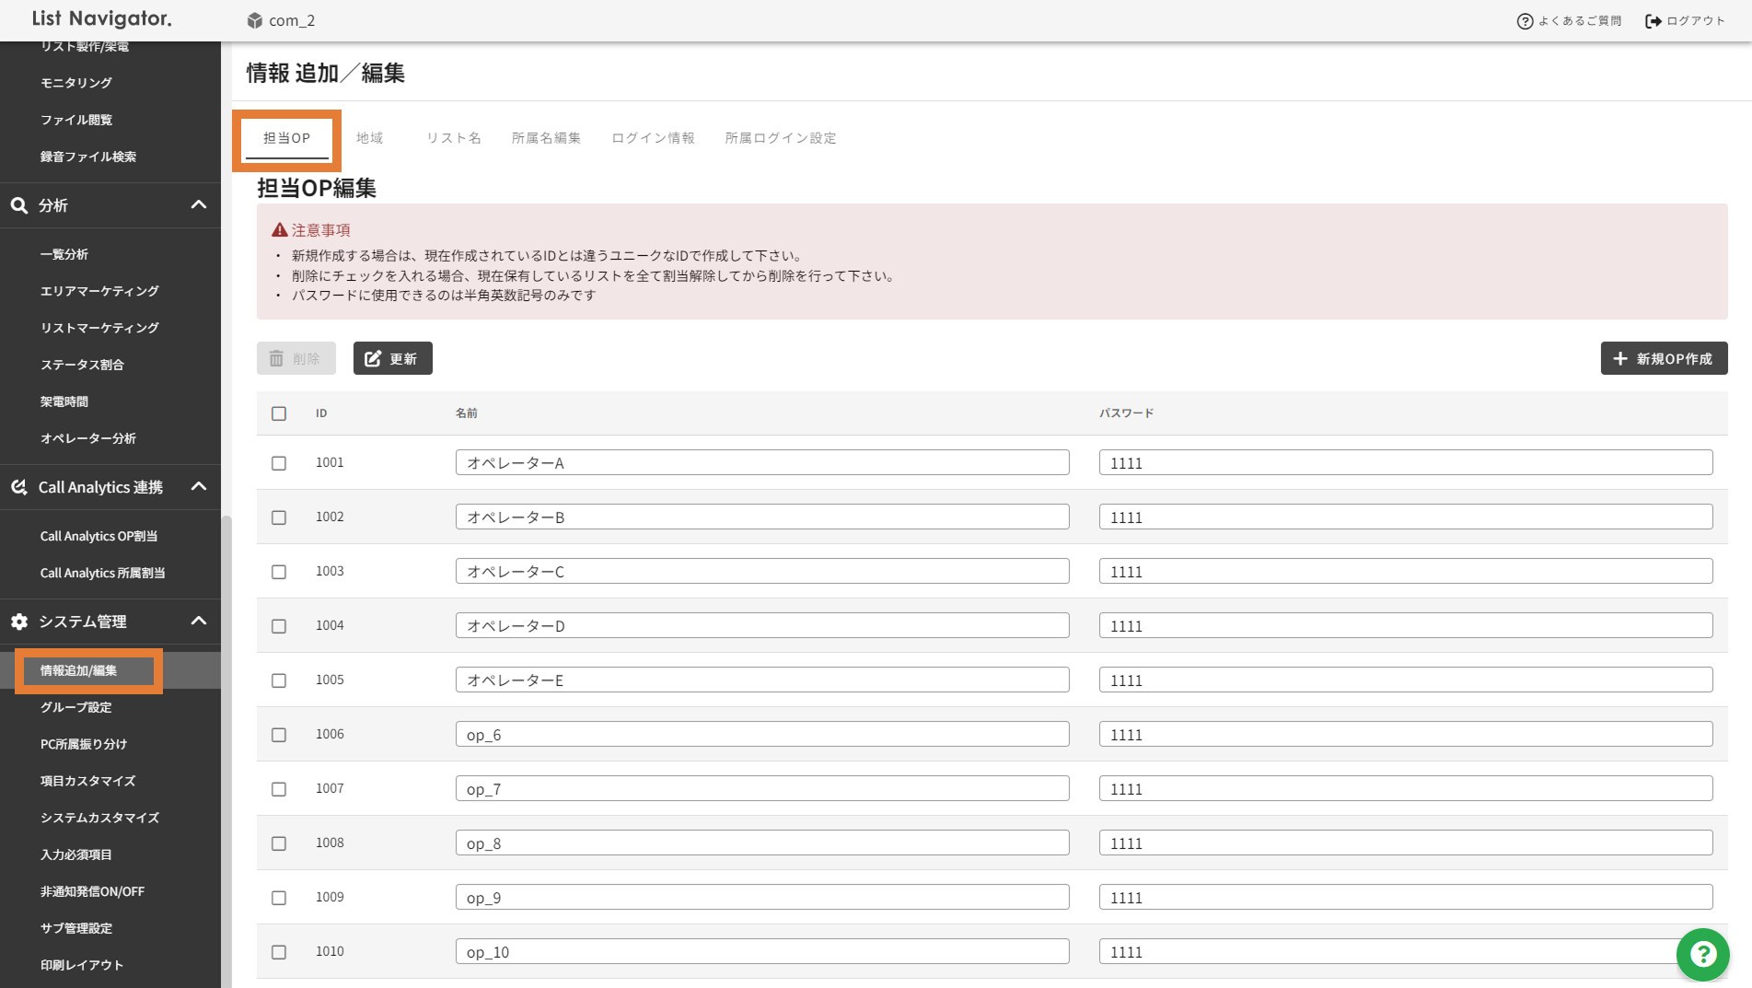Open the ログイン情報 tab
Image resolution: width=1752 pixels, height=988 pixels.
click(x=653, y=138)
